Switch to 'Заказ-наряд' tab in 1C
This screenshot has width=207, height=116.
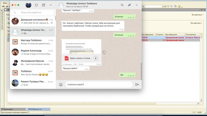(13, 109)
